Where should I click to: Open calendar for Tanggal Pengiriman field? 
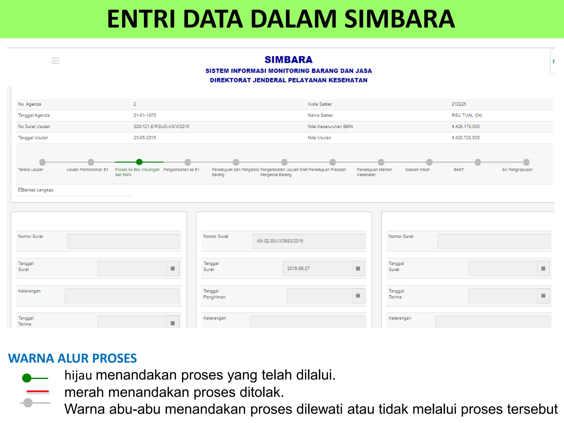358,296
